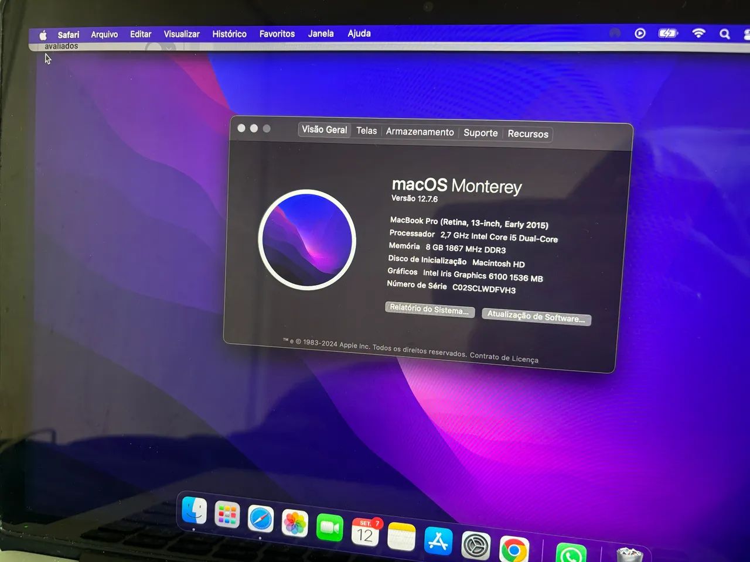The height and width of the screenshot is (562, 750).
Task: Open Safari from the Dock
Action: tap(261, 519)
